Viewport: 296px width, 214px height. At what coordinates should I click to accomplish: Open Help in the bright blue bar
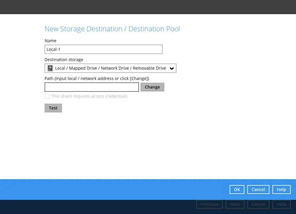pyautogui.click(x=281, y=190)
